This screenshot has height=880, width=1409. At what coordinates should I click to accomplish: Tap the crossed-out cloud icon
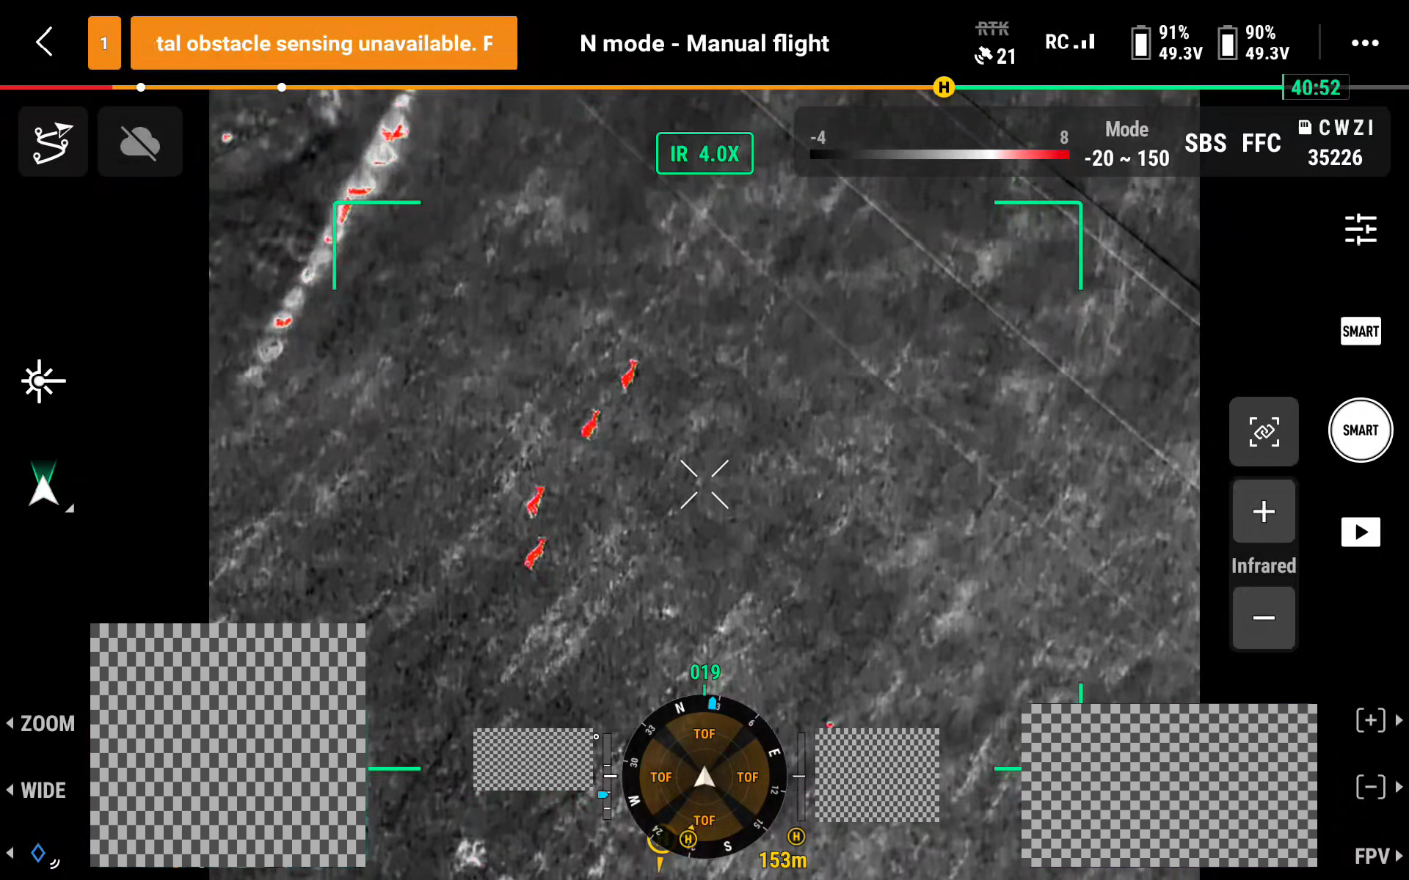[139, 142]
